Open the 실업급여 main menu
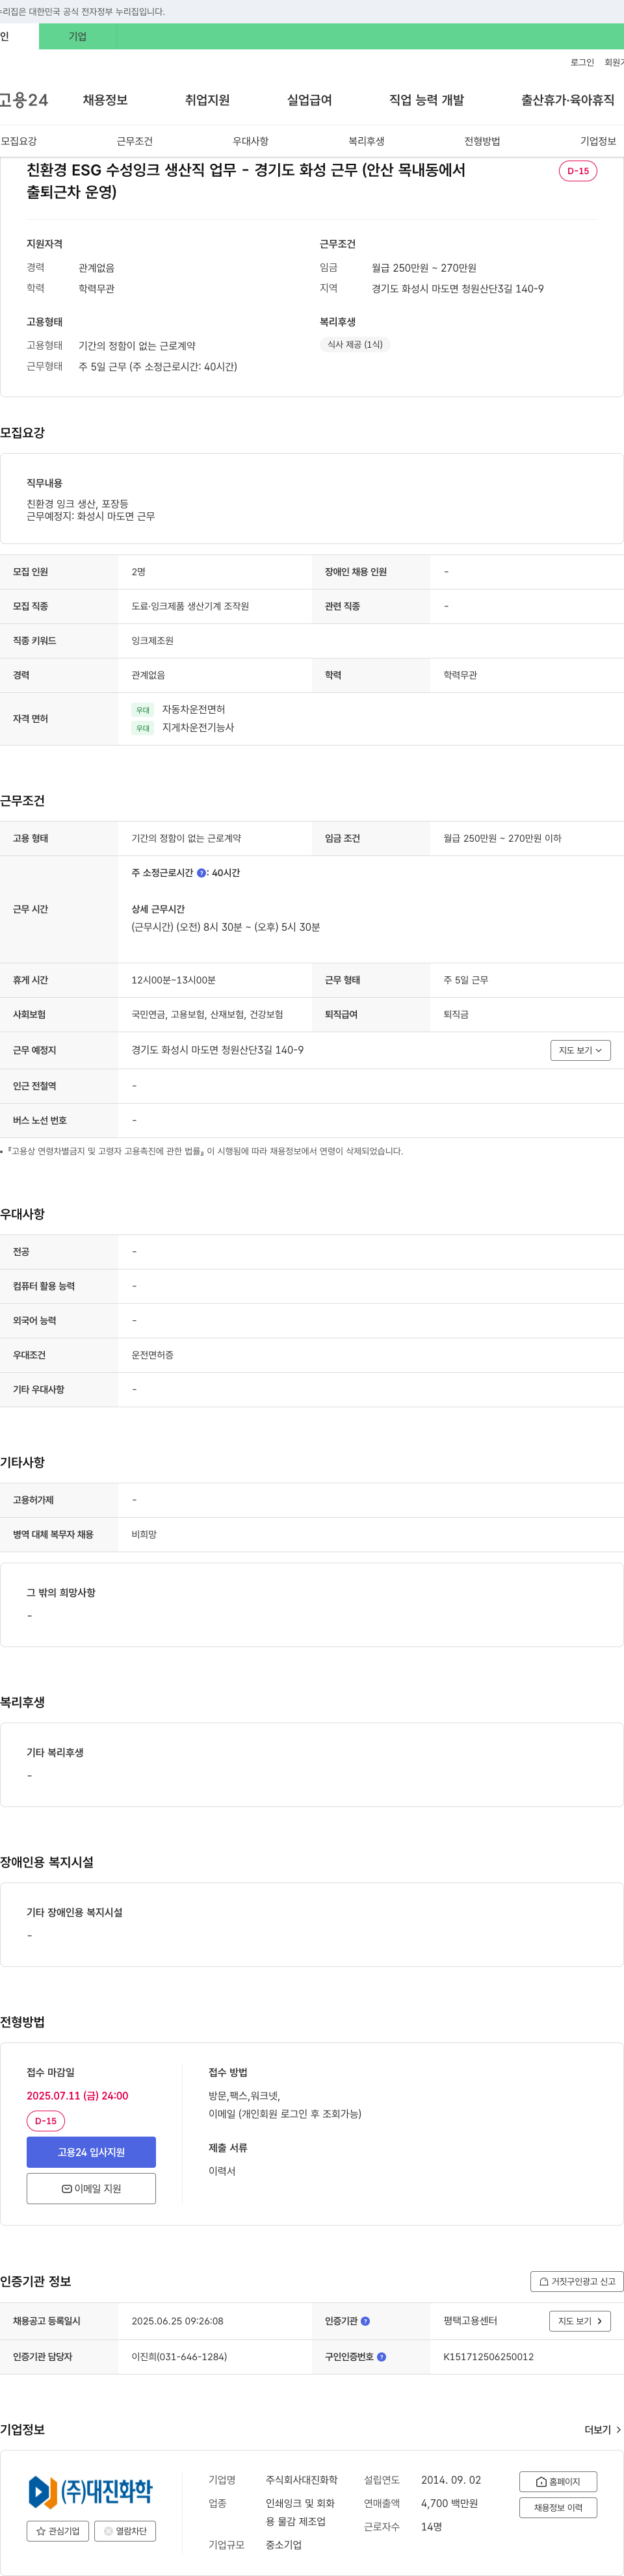 [x=309, y=100]
